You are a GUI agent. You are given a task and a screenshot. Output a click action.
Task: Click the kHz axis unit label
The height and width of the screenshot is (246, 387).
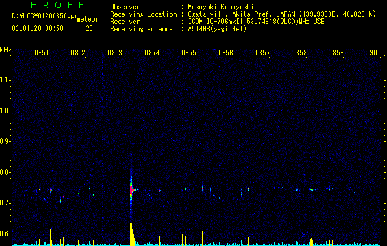pos(6,50)
